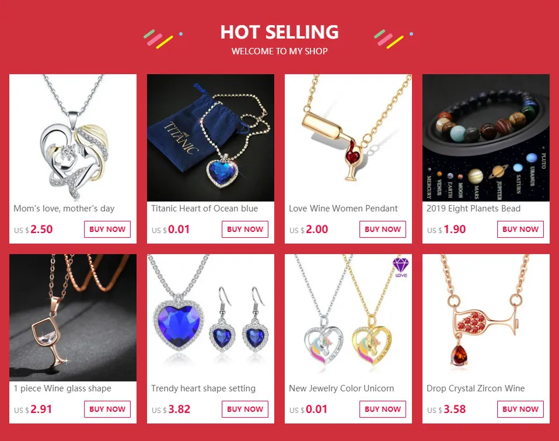Image resolution: width=559 pixels, height=441 pixels.
Task: Buy the Trendy heart shape setting now
Action: point(245,409)
